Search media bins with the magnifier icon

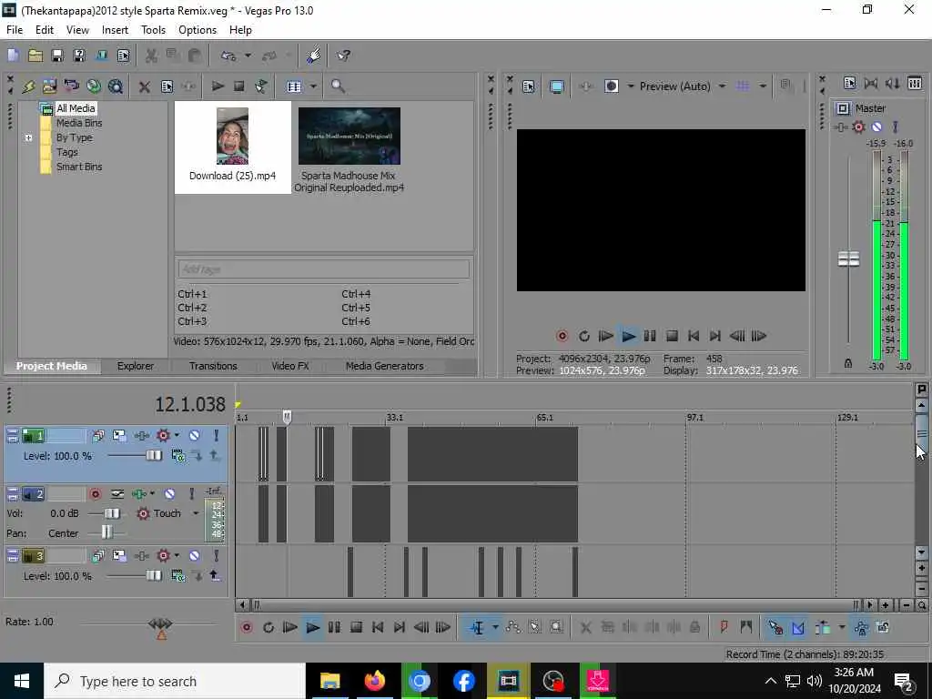click(338, 86)
